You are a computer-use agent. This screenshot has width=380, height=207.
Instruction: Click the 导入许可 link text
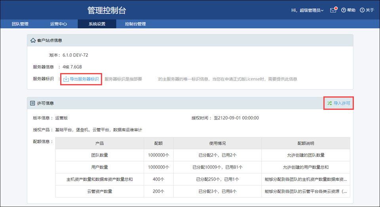pyautogui.click(x=342, y=103)
